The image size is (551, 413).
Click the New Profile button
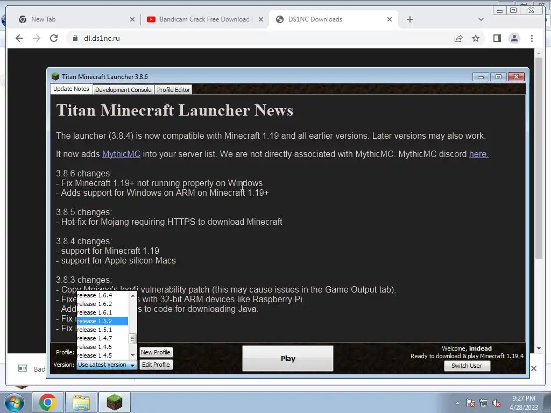[x=156, y=352]
